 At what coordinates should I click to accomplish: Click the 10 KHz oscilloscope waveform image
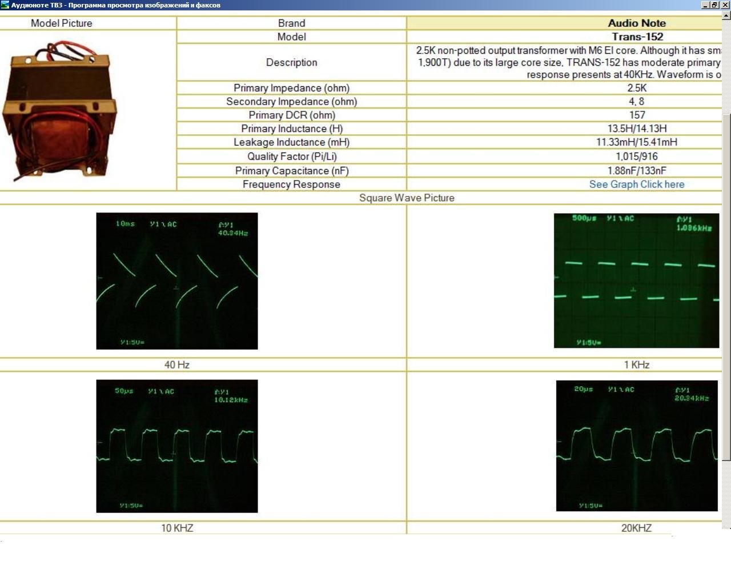click(177, 446)
